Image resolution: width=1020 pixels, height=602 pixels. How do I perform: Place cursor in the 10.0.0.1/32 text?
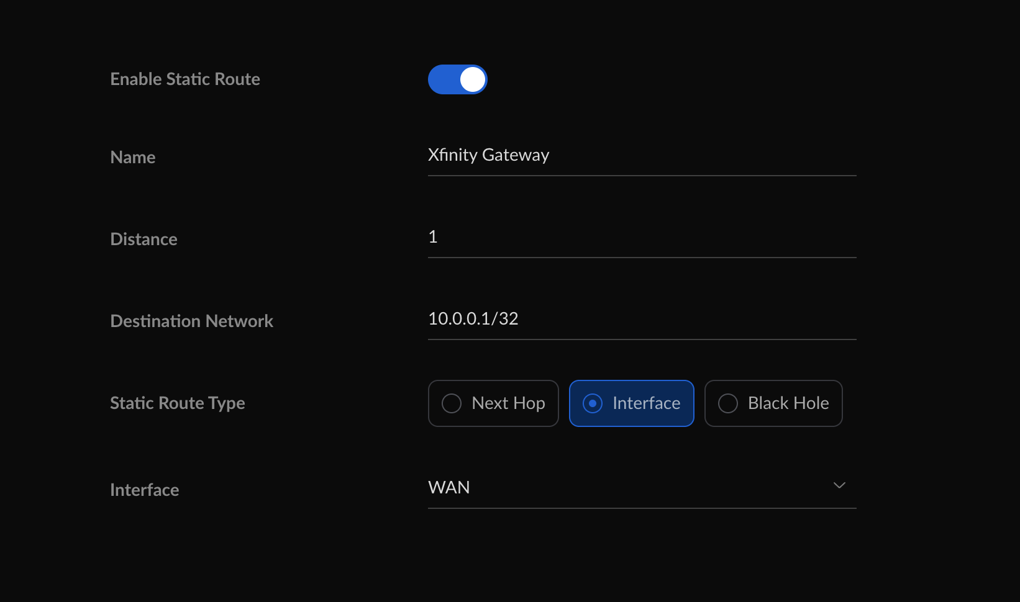[473, 319]
